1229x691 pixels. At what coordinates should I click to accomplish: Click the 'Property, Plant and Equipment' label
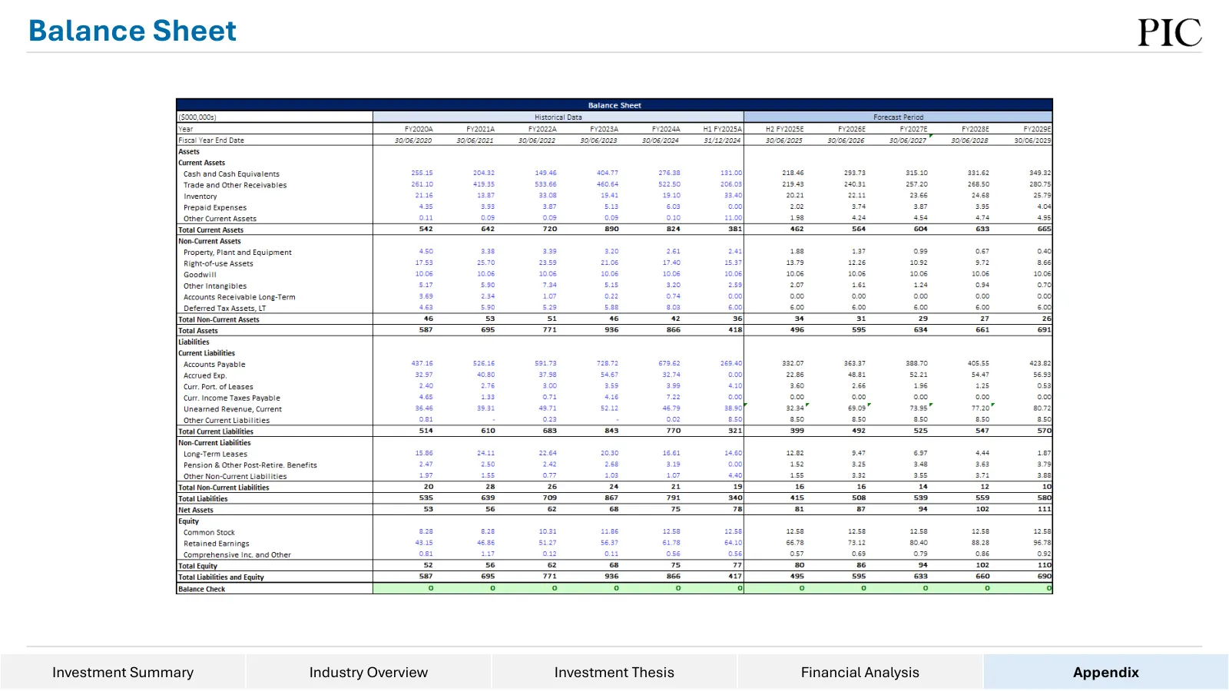click(x=237, y=253)
